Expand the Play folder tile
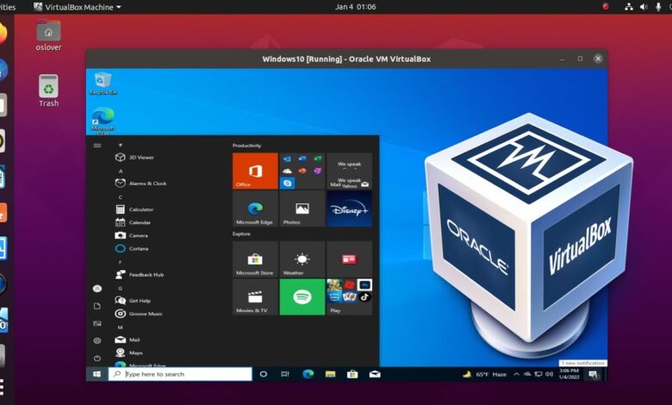Screen dimensions: 672x405 pyautogui.click(x=349, y=297)
